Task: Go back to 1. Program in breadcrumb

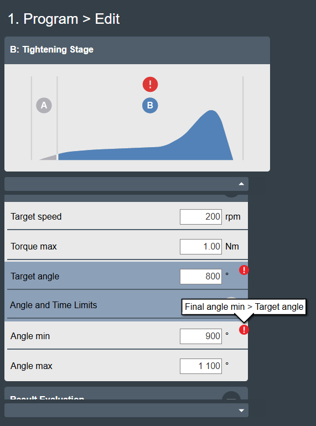Action: [43, 19]
